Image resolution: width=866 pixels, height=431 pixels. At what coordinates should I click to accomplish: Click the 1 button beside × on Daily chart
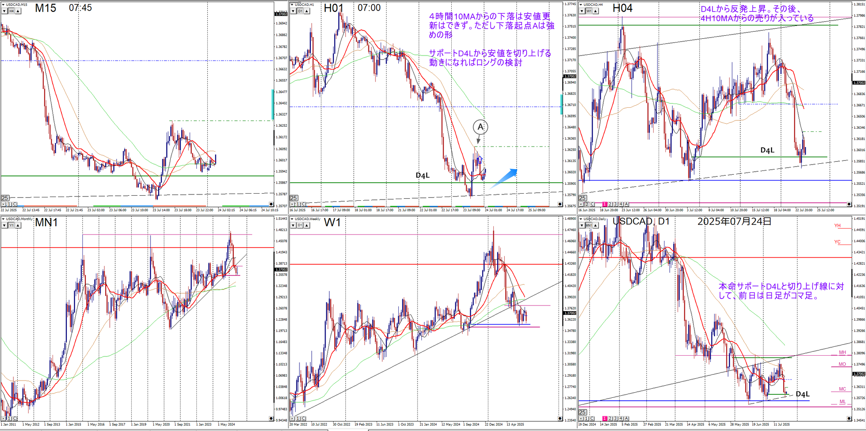[x=587, y=418]
